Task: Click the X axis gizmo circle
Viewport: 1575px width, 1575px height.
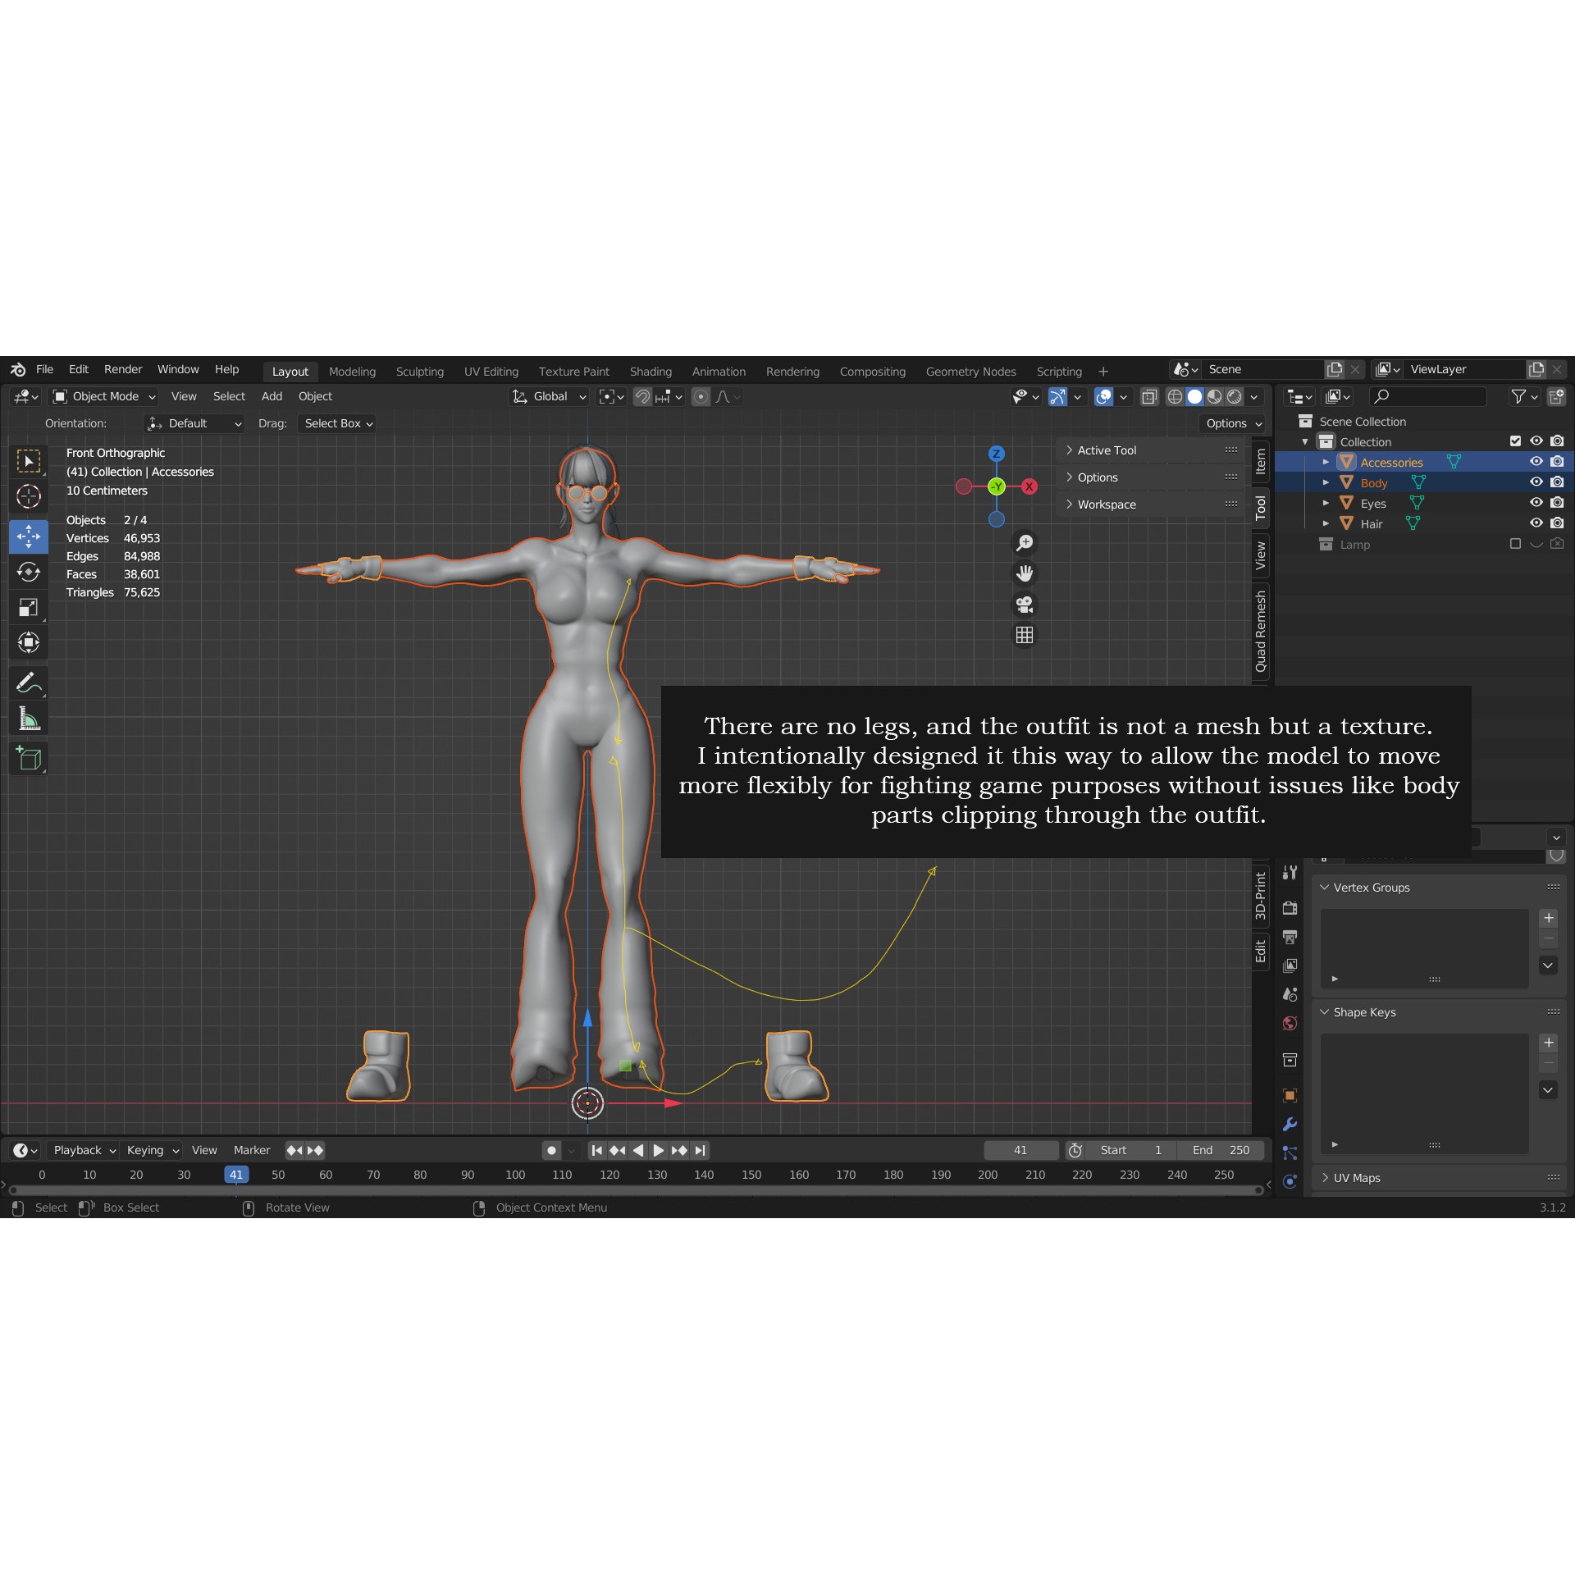Action: click(1029, 486)
